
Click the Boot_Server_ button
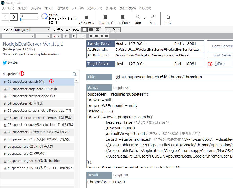220,55
